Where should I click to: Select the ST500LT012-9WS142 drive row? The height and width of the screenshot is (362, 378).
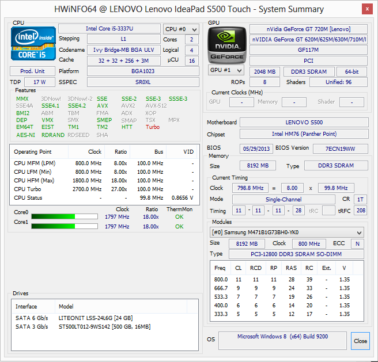pos(105,326)
